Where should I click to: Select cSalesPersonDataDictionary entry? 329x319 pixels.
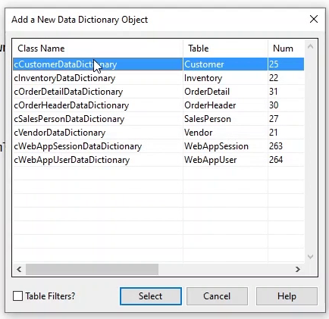tap(158, 119)
